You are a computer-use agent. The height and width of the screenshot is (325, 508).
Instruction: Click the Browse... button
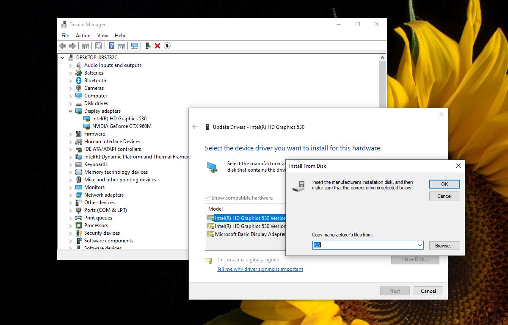click(444, 246)
